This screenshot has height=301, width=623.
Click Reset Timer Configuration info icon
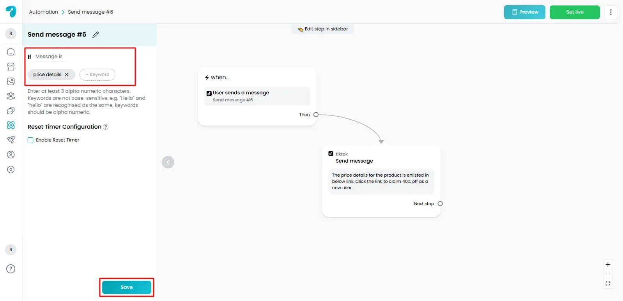point(106,127)
